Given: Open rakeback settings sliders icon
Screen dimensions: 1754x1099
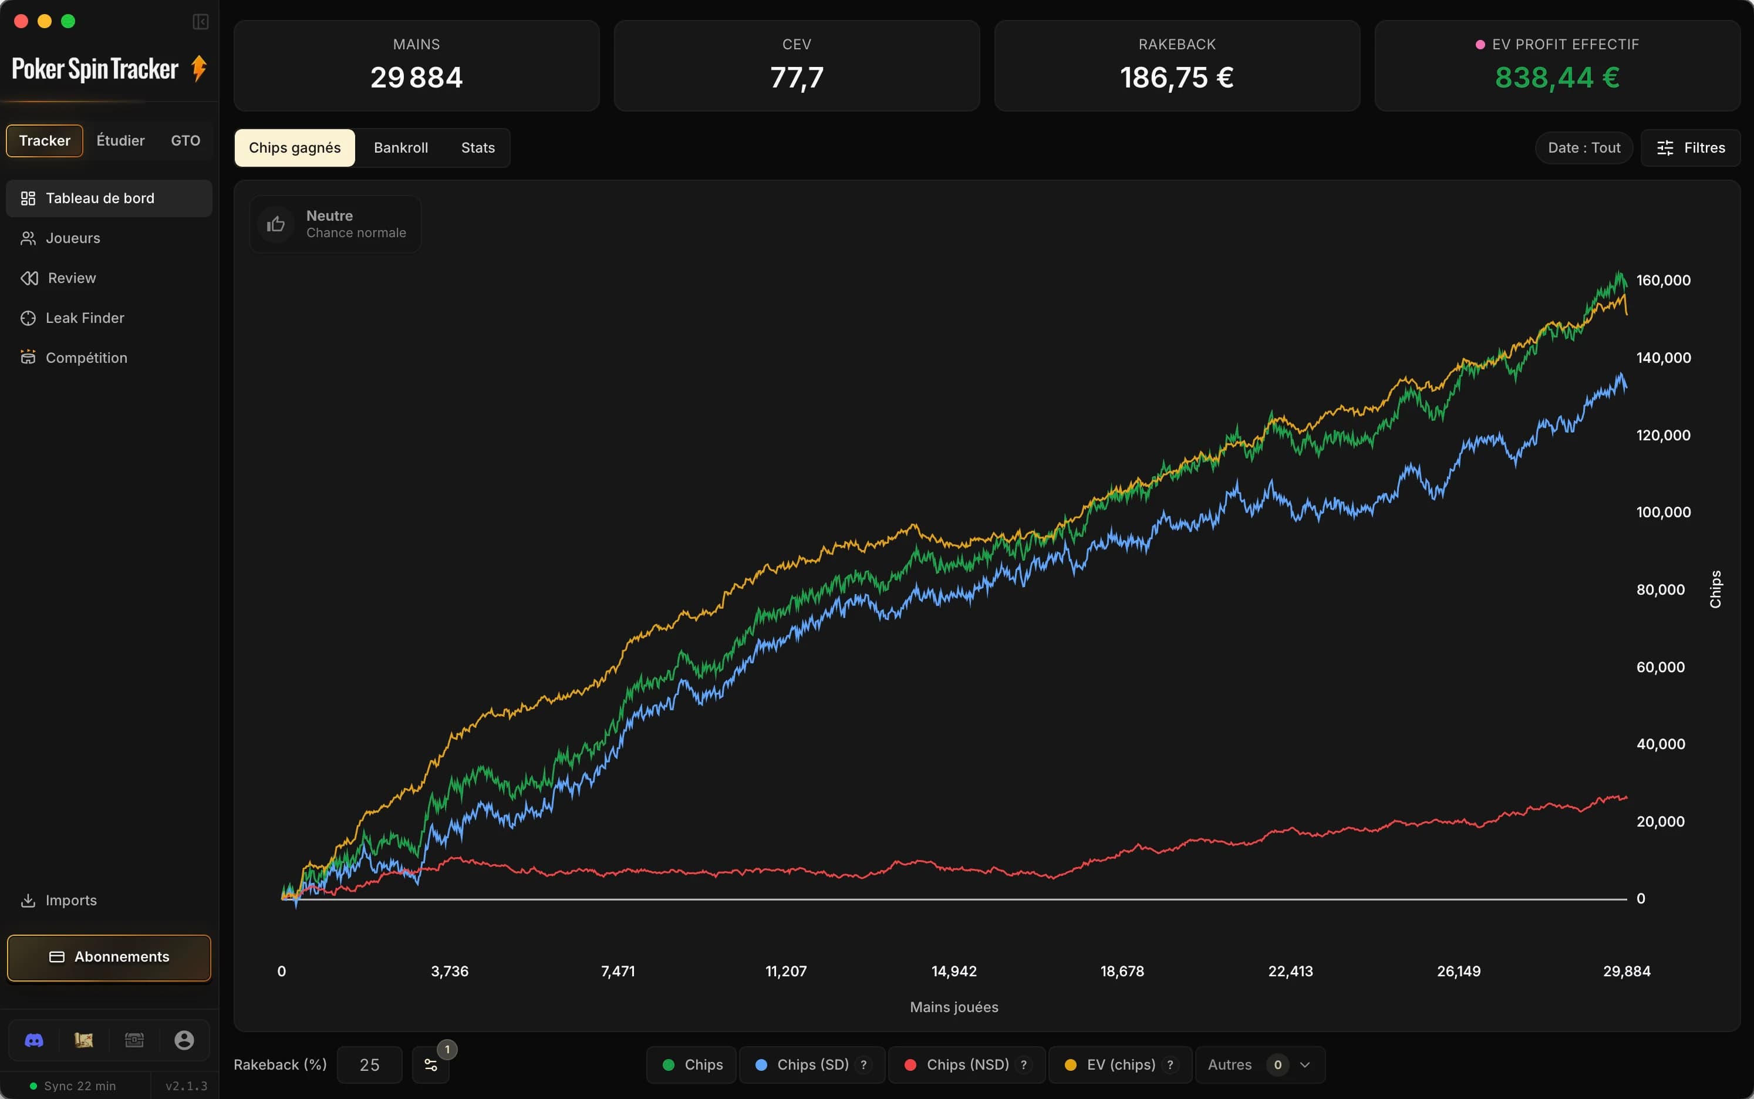Looking at the screenshot, I should pos(430,1065).
